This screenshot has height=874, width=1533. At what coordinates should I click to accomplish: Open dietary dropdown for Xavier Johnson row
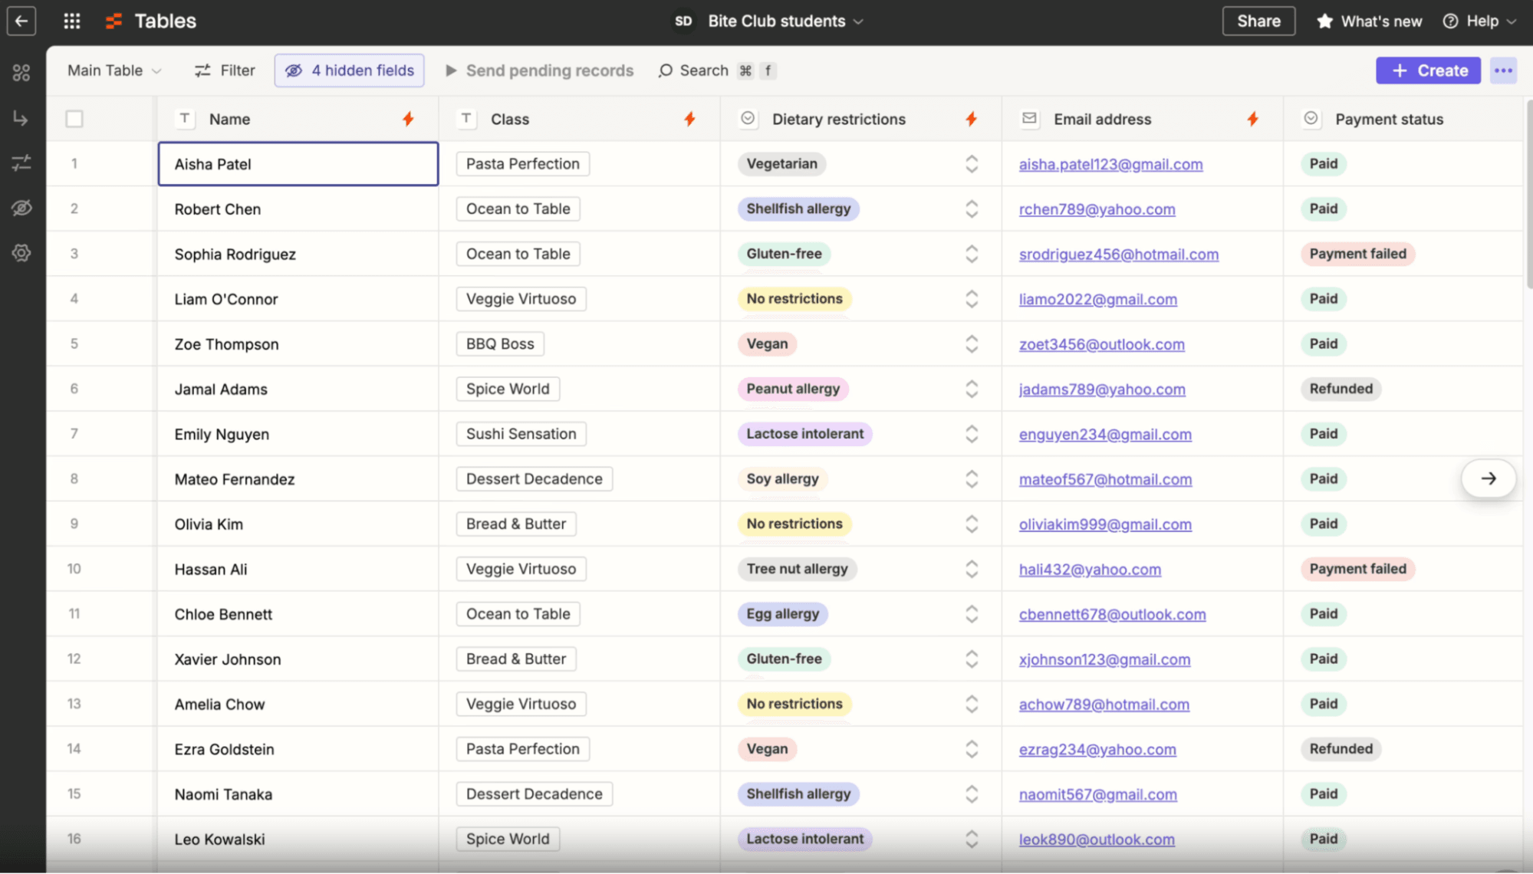point(972,659)
